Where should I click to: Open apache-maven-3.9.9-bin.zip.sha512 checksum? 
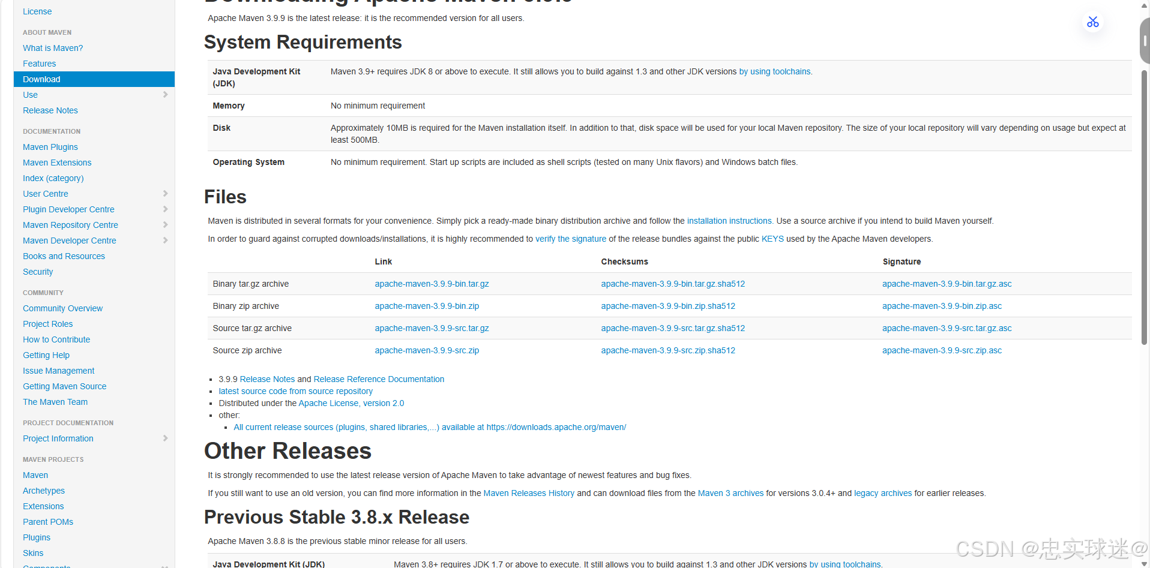point(668,306)
